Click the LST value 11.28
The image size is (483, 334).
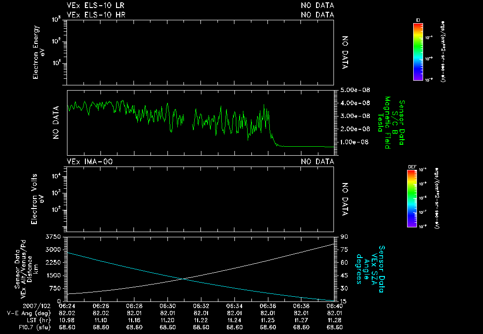[x=334, y=320]
